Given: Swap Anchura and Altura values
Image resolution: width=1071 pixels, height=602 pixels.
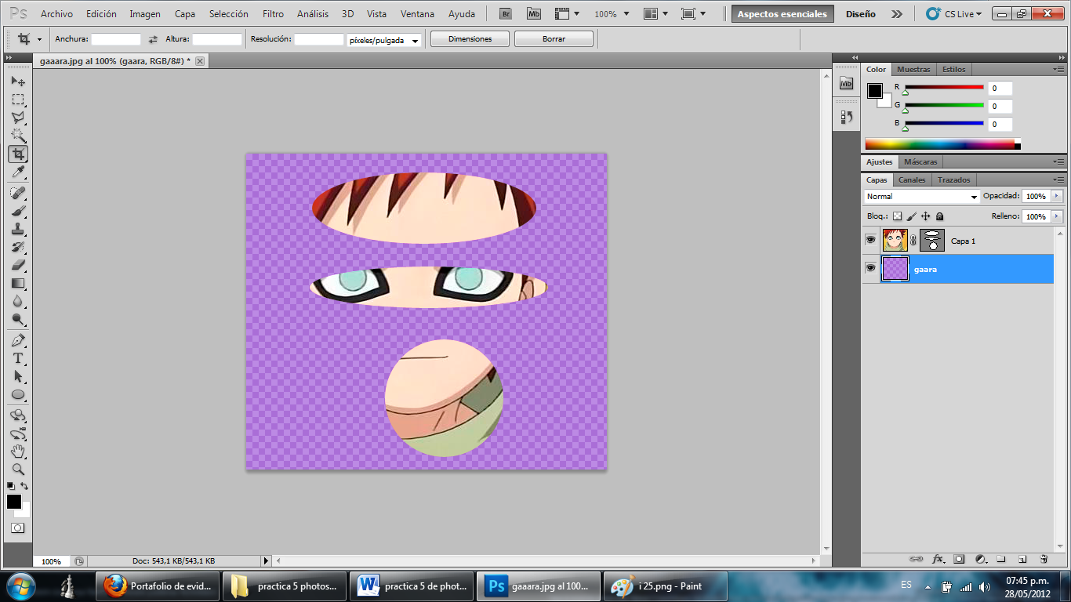Looking at the screenshot, I should (x=153, y=38).
